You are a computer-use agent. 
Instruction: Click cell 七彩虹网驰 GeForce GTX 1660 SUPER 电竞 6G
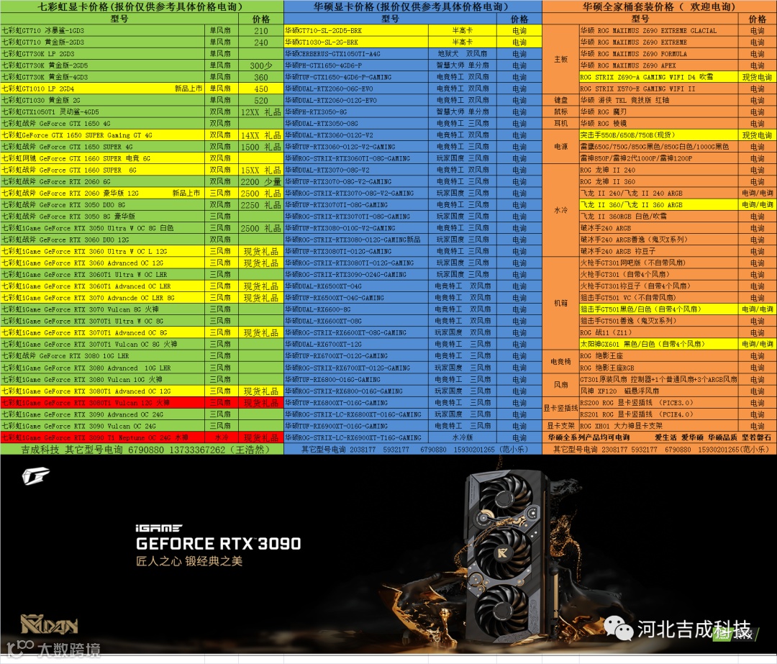(x=103, y=158)
